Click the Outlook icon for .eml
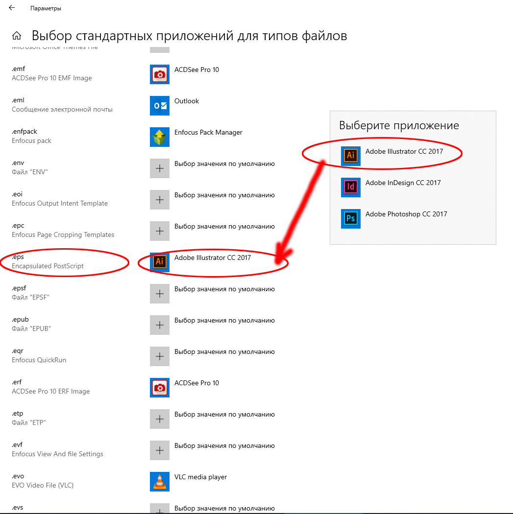This screenshot has width=513, height=514. pyautogui.click(x=160, y=106)
